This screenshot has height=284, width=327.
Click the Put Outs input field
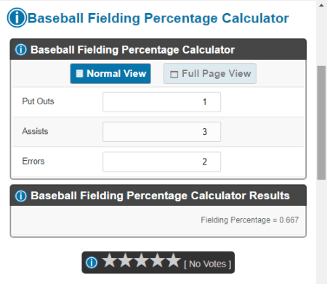(x=161, y=102)
